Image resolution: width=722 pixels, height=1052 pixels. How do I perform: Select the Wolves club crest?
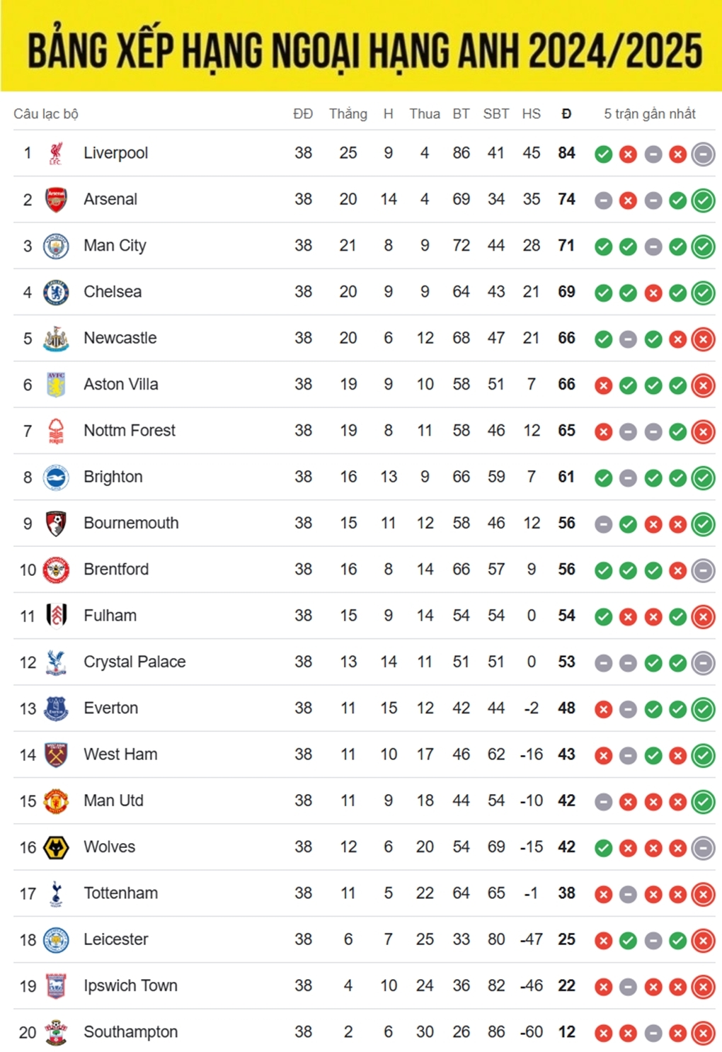pyautogui.click(x=56, y=847)
